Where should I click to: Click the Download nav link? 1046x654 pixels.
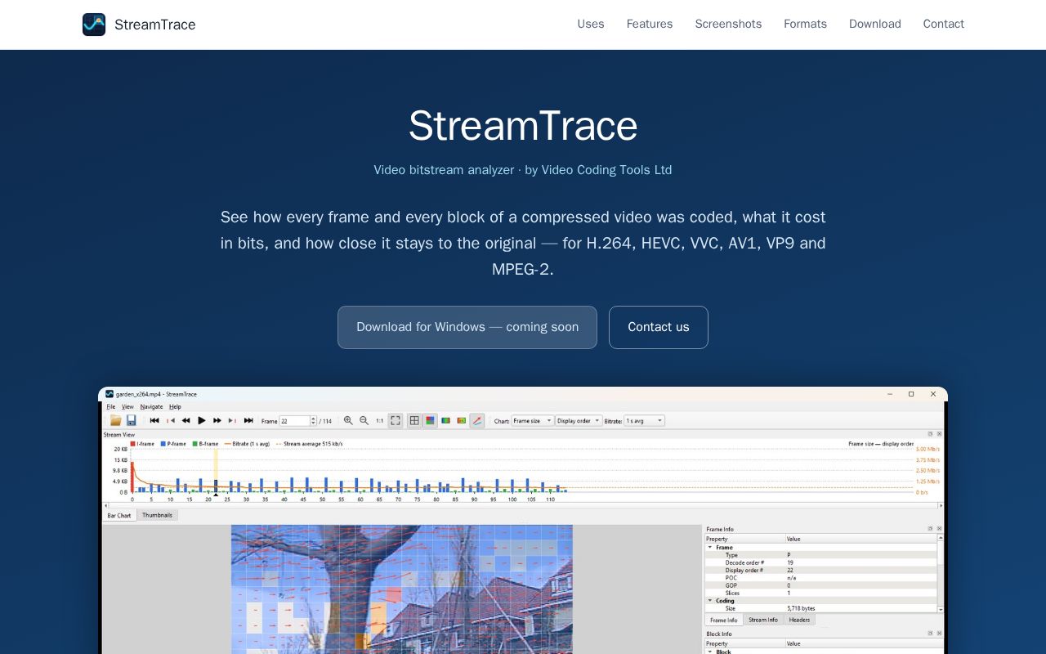pos(875,24)
